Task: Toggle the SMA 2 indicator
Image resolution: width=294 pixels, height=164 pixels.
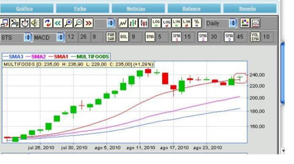Action: click(203, 37)
